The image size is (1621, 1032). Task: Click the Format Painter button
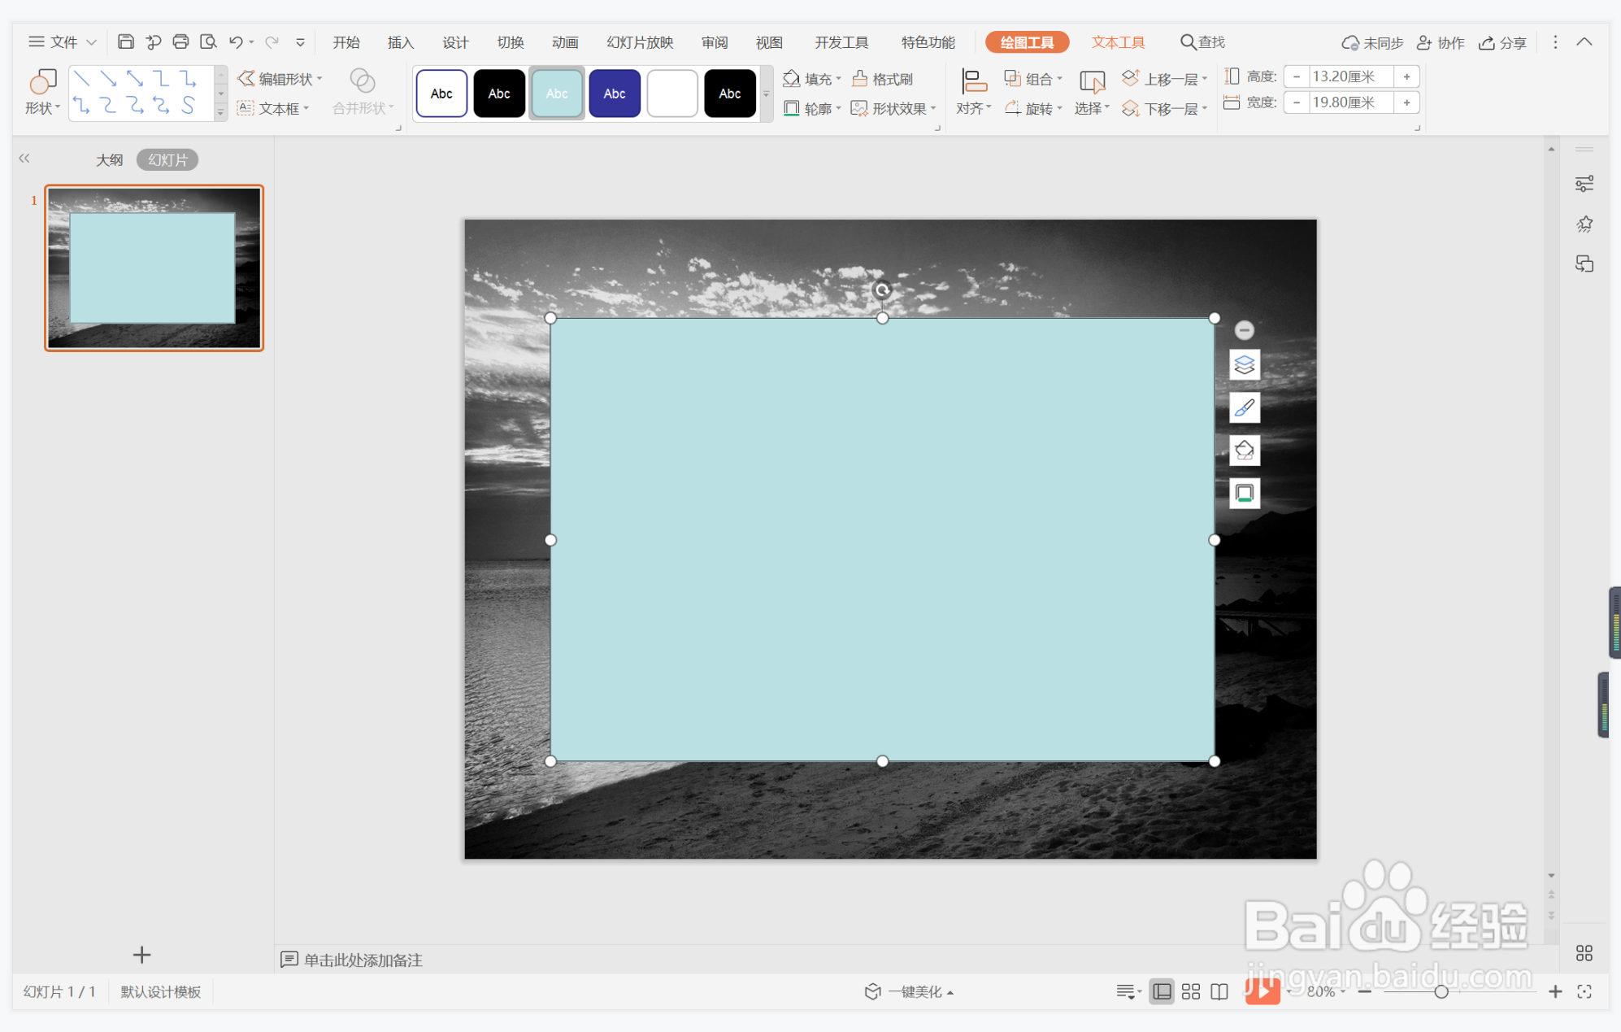(883, 79)
